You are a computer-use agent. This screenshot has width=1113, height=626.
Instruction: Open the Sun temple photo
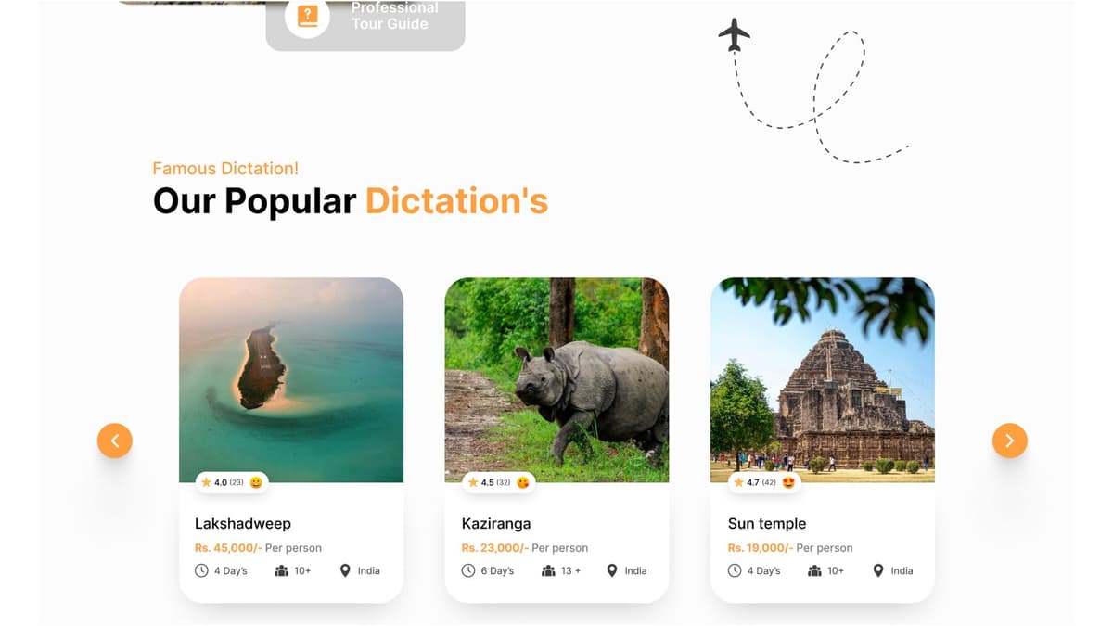point(823,380)
